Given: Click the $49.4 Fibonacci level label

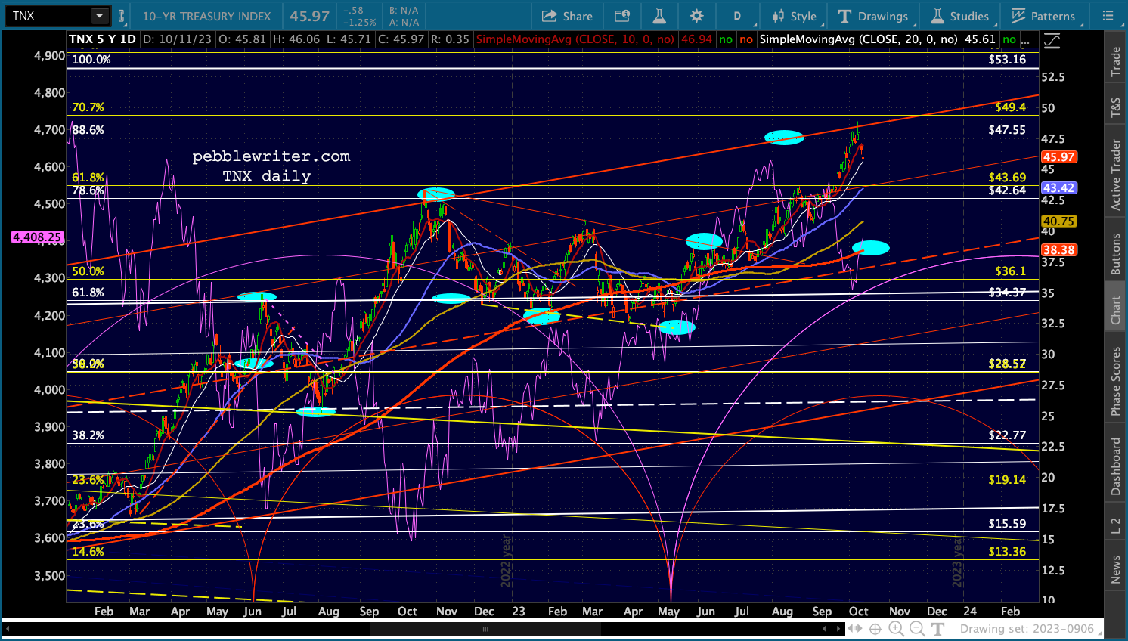Looking at the screenshot, I should tap(1010, 107).
